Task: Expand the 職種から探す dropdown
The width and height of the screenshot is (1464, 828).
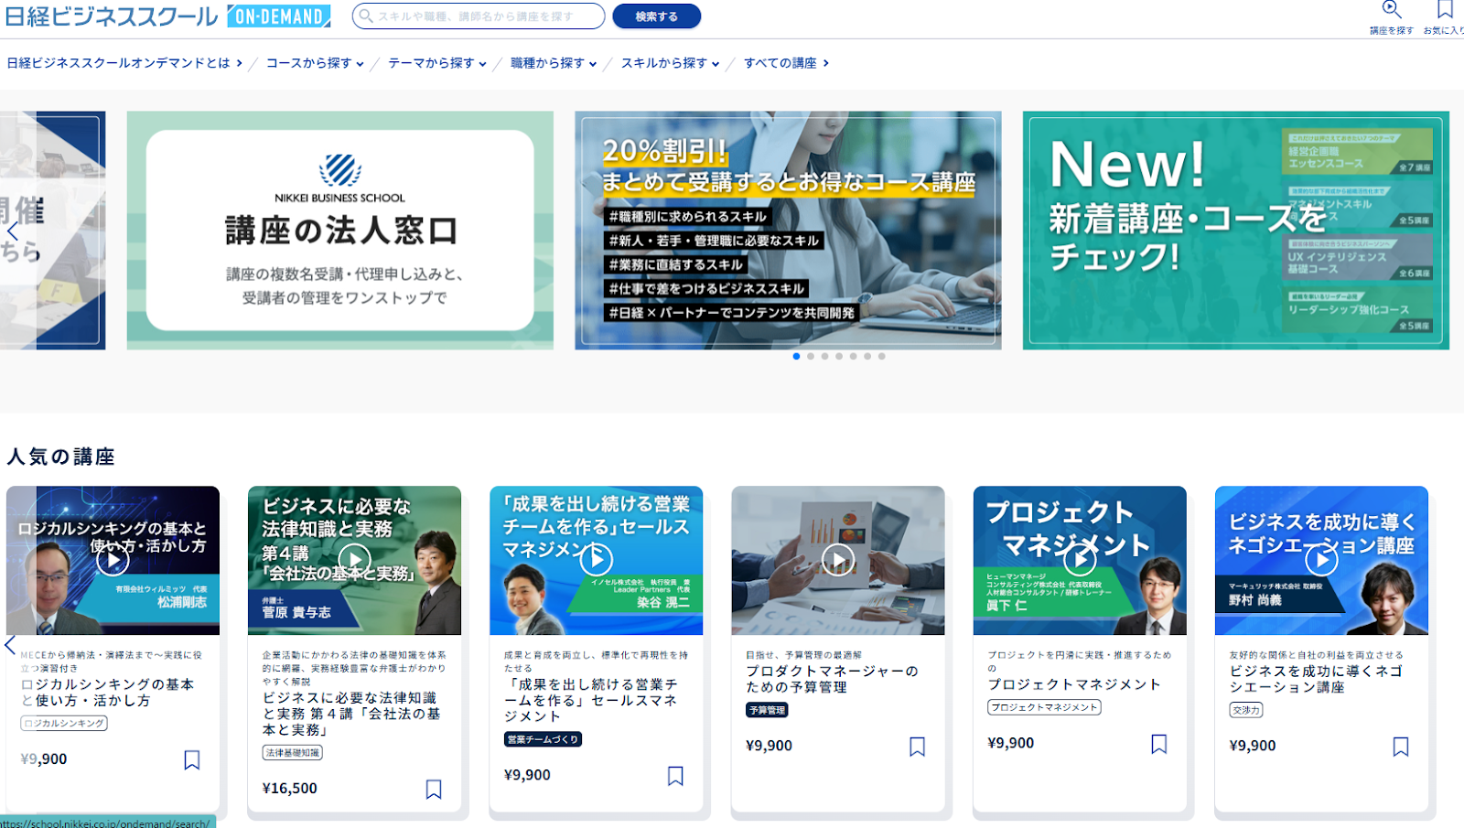Action: [553, 63]
